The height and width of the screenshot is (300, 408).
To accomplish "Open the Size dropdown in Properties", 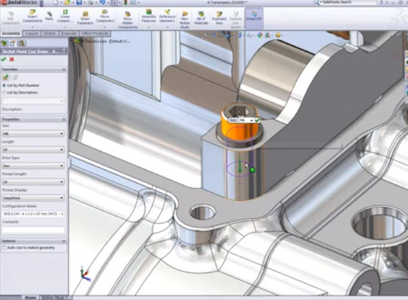I will [33, 134].
